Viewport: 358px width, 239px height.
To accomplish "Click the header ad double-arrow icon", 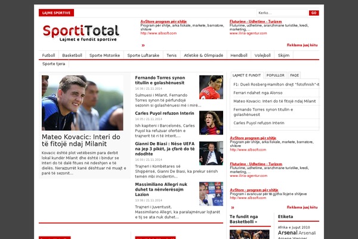I will 143,45.
